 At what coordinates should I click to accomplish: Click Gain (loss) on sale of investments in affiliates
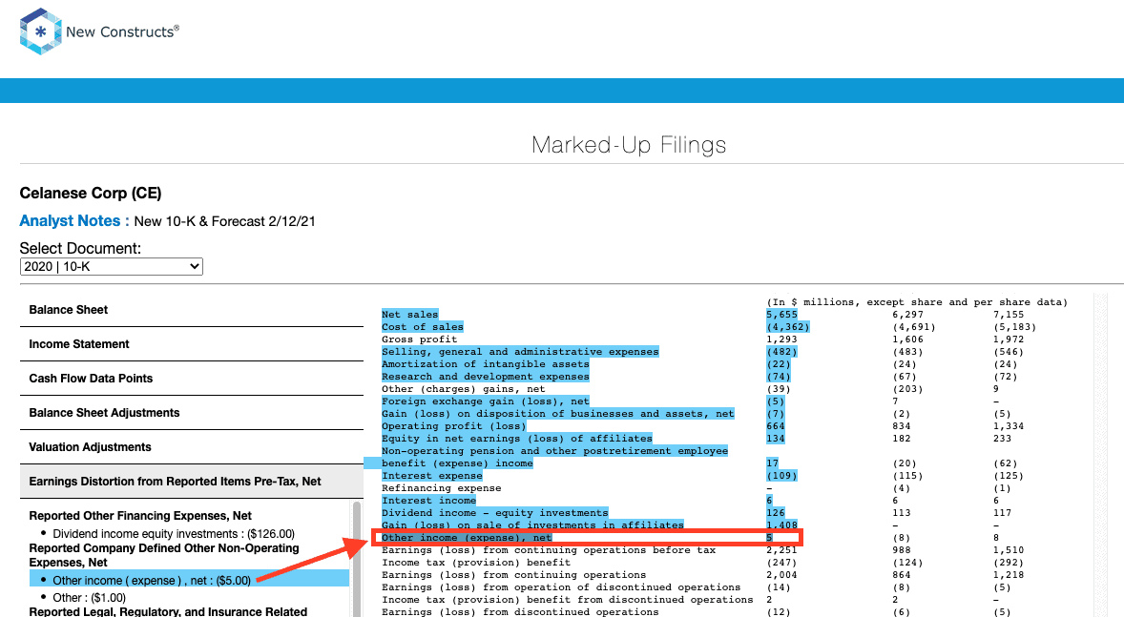click(x=532, y=525)
